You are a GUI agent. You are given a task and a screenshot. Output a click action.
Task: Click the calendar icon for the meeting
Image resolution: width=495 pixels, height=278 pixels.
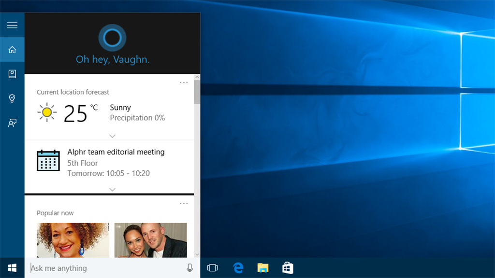pos(48,160)
